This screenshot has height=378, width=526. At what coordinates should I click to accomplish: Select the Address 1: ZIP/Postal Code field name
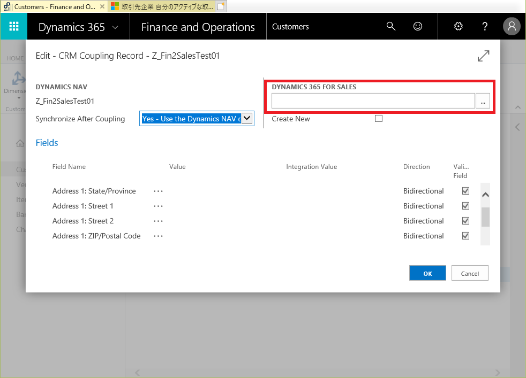(x=96, y=236)
